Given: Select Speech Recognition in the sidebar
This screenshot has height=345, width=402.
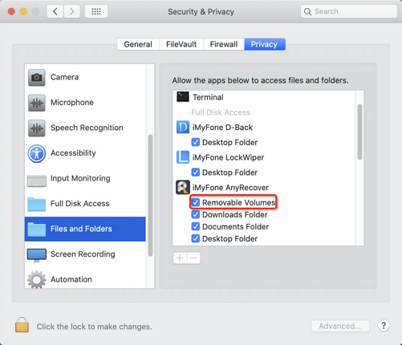Looking at the screenshot, I should pyautogui.click(x=85, y=128).
